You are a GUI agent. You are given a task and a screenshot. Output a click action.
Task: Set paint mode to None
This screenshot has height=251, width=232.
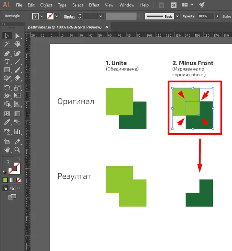(x=19, y=180)
